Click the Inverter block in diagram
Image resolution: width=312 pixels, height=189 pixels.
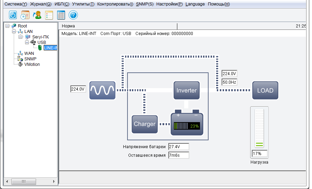tap(187, 90)
